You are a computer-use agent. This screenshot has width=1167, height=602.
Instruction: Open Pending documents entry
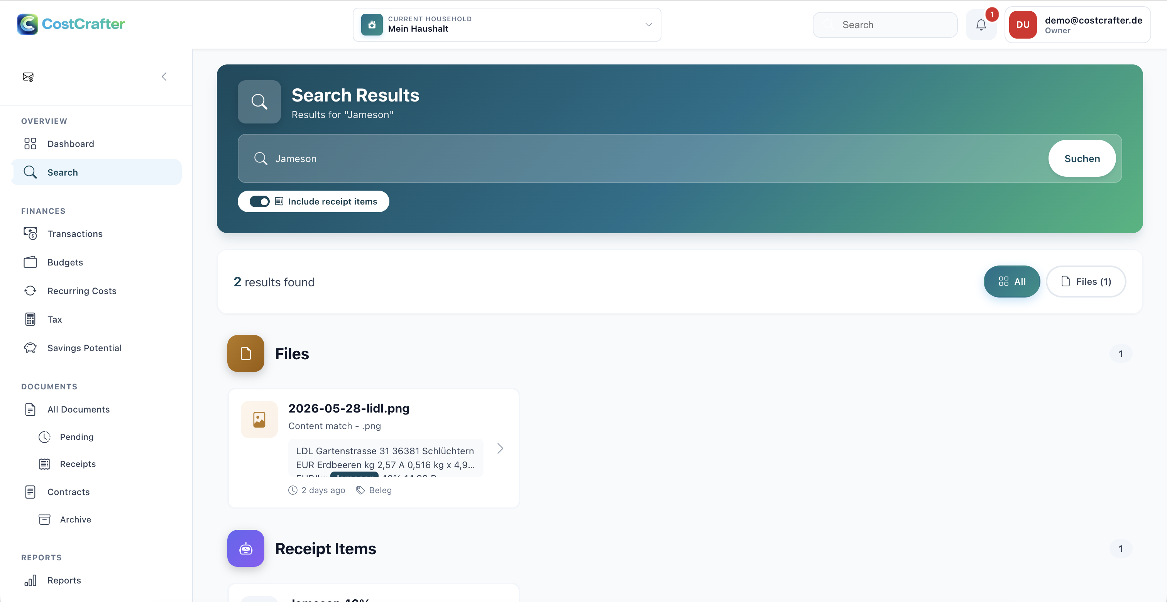[77, 437]
